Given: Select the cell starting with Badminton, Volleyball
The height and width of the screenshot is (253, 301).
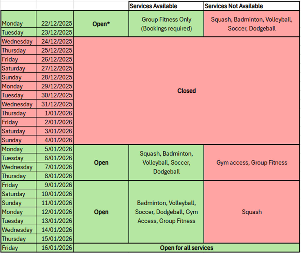Looking at the screenshot, I should 166,212.
